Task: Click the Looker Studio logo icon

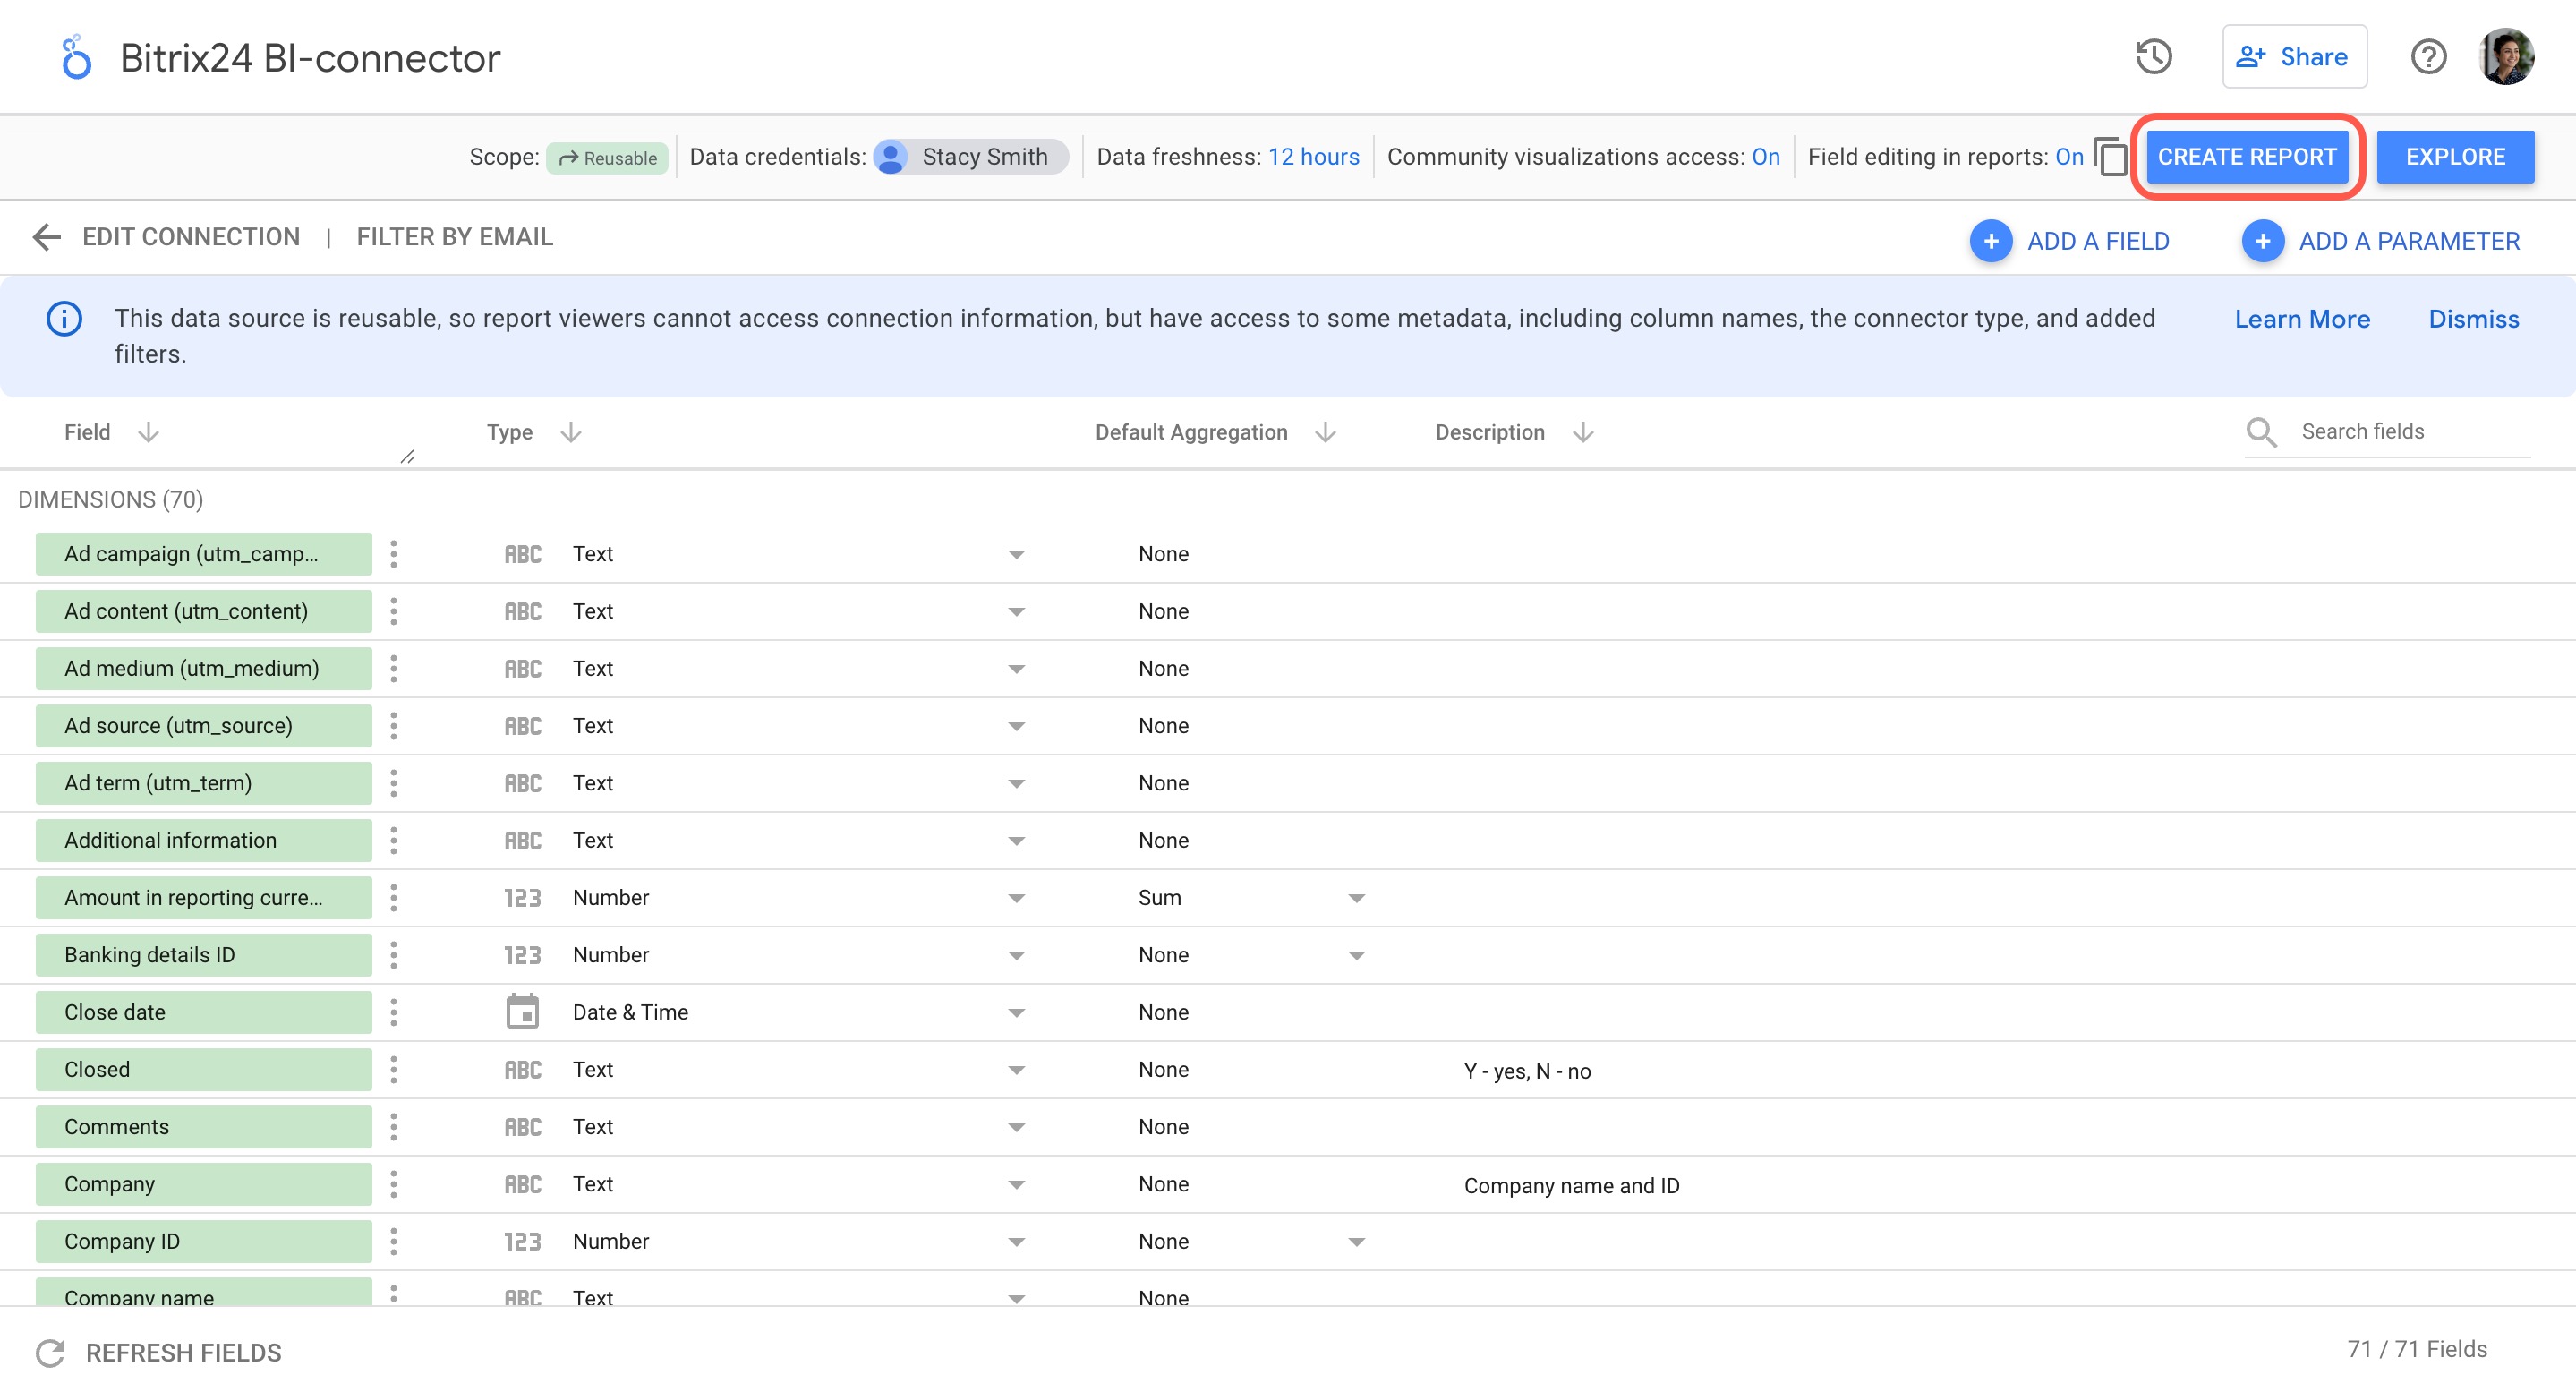Action: click(x=76, y=57)
